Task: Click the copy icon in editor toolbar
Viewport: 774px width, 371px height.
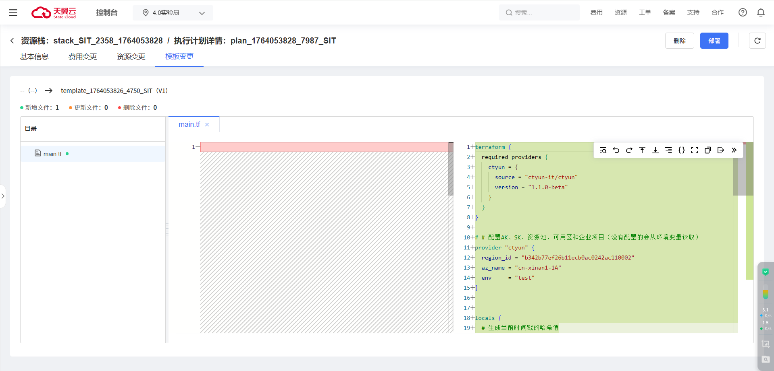Action: click(x=707, y=150)
